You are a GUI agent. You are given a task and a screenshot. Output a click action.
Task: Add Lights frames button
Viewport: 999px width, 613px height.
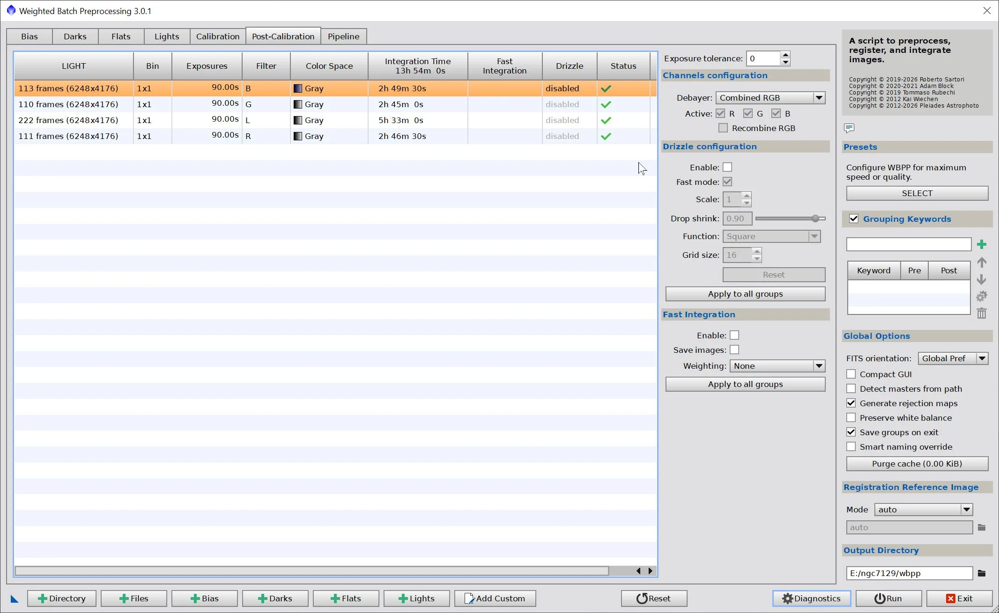click(417, 598)
